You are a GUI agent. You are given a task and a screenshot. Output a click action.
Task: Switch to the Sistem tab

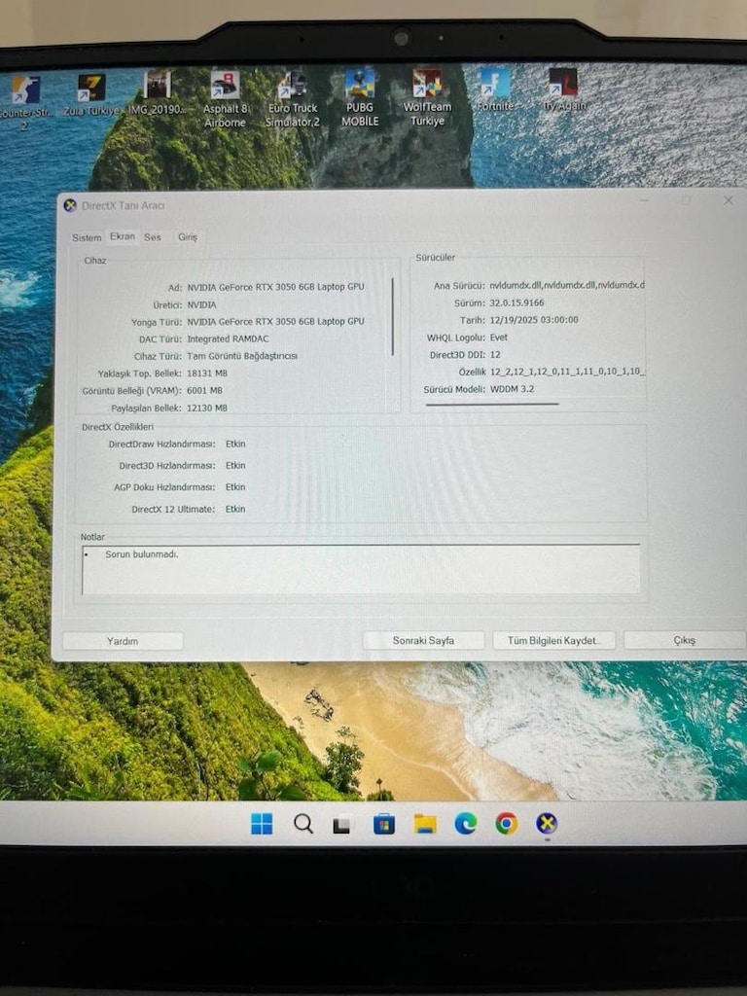(x=87, y=237)
